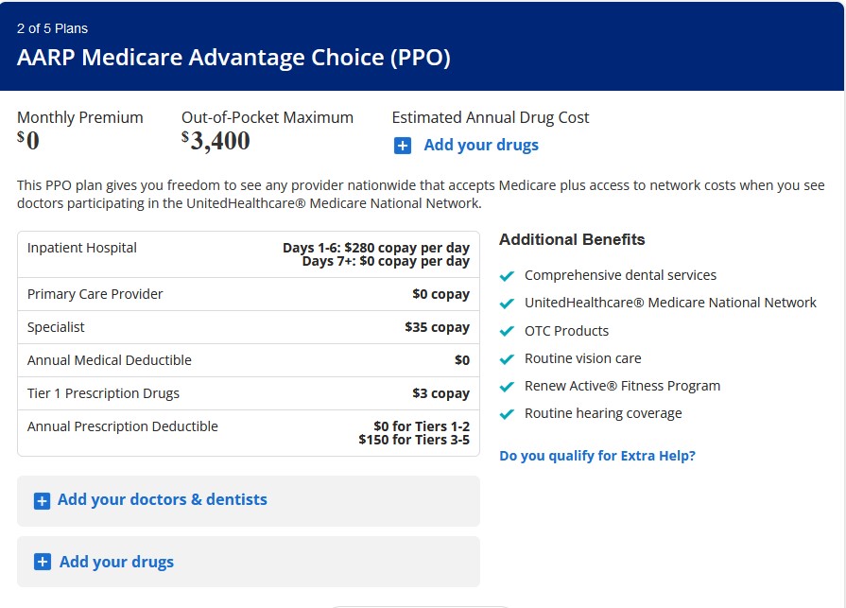Click the Comprehensive dental services checkmark
Screen dimensions: 846x608
(507, 276)
